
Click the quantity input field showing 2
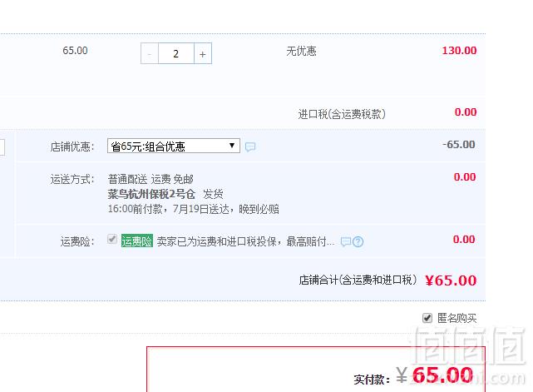coord(176,53)
